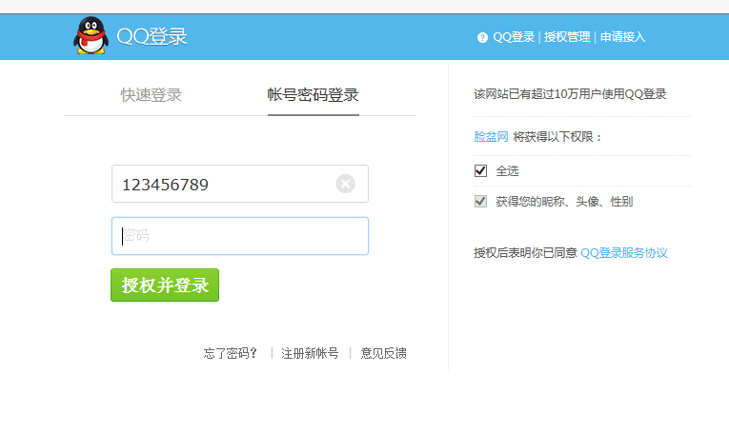Open QQ登录服务协议 link
Screen dimensions: 729x433
624,253
